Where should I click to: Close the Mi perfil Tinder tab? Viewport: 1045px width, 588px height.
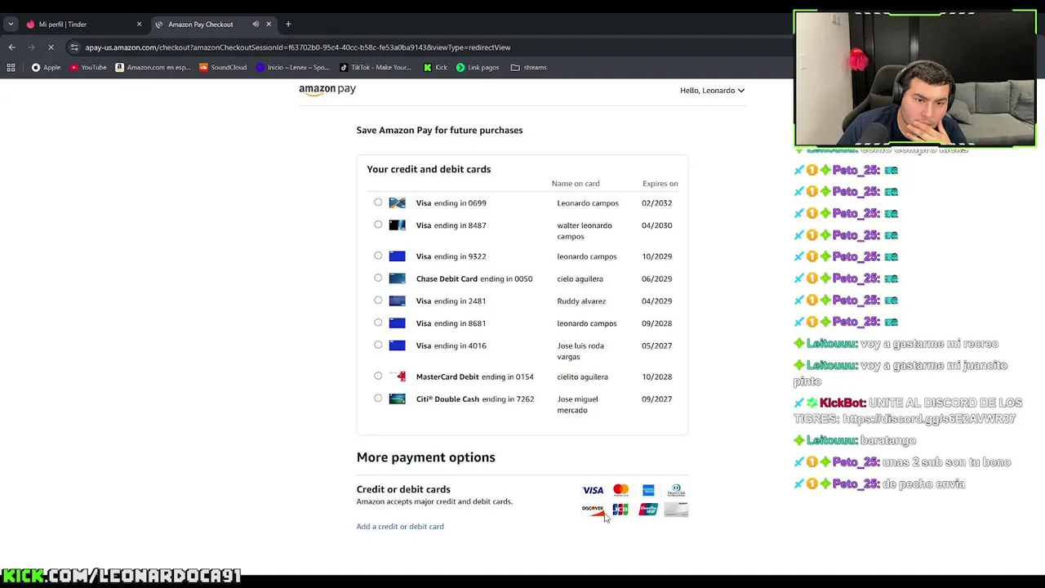coord(139,24)
